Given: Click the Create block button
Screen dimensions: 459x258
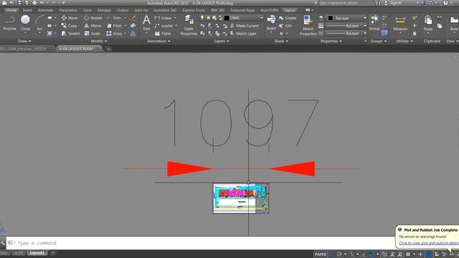Looking at the screenshot, I should pos(287,18).
